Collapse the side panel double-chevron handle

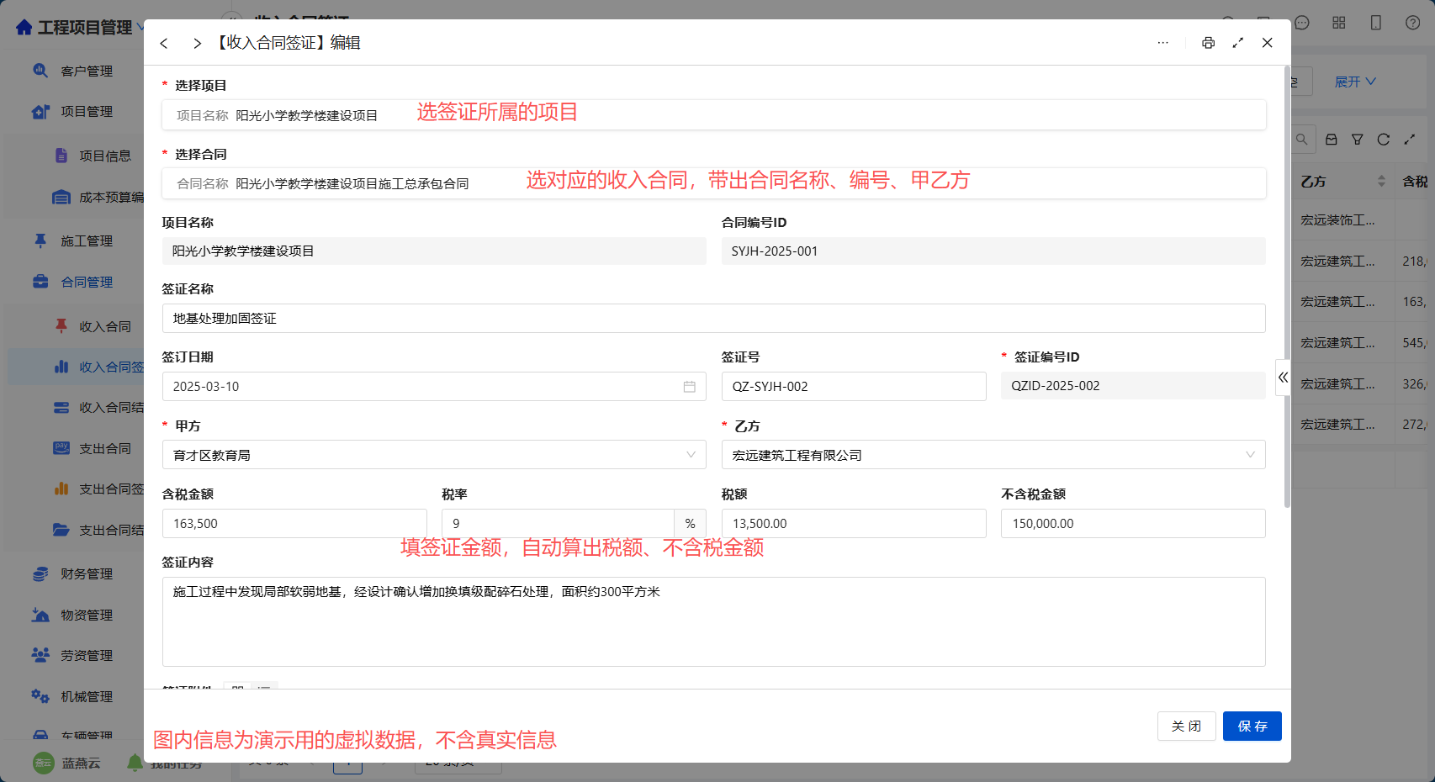(x=1283, y=378)
